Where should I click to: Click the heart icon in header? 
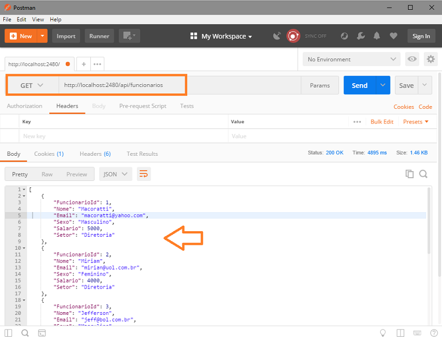[x=393, y=36]
